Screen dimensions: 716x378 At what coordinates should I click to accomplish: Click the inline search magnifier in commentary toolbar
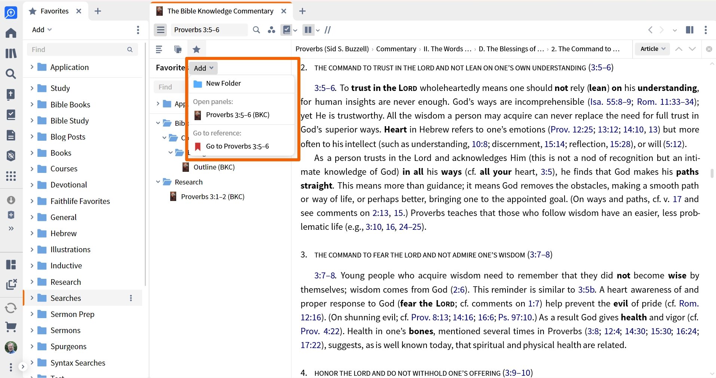(256, 30)
